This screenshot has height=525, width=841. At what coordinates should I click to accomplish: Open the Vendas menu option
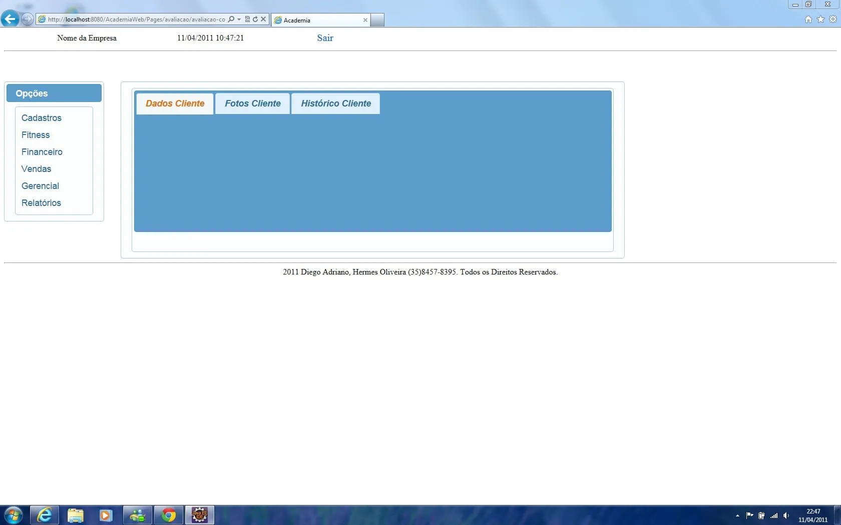pos(36,169)
